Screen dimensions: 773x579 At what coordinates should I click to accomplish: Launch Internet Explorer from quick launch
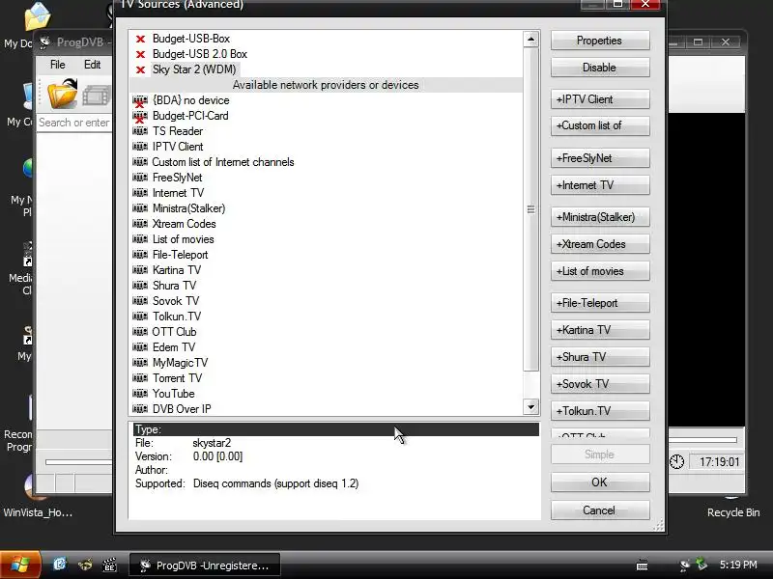click(59, 565)
